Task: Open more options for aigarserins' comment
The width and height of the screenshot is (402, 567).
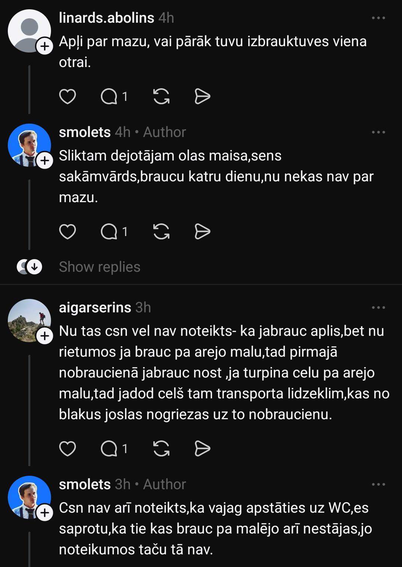Action: [378, 308]
